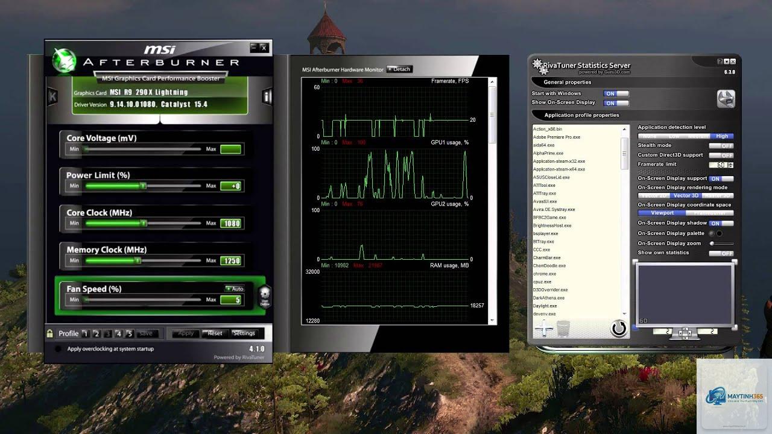The height and width of the screenshot is (434, 772).
Task: Open the info 'i' button in Afterburner
Action: [268, 96]
